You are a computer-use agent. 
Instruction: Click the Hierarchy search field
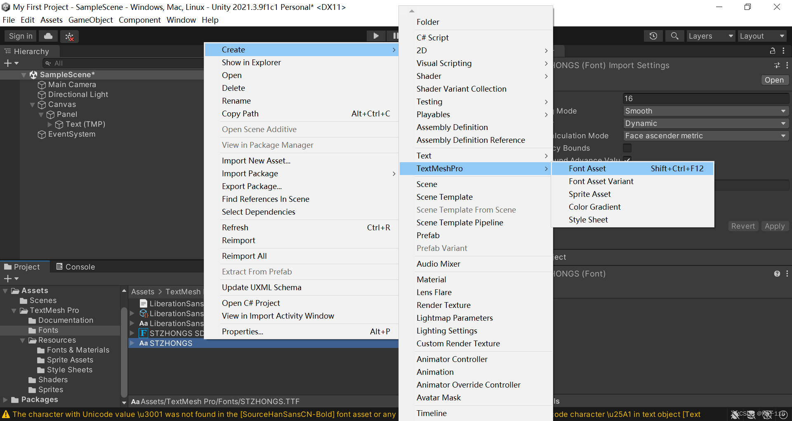(x=124, y=63)
